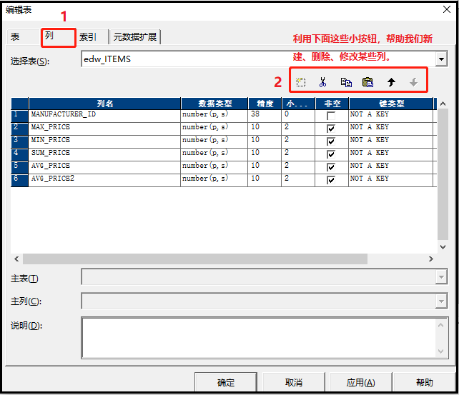
Task: Click the 列名 column header
Action: (x=105, y=104)
